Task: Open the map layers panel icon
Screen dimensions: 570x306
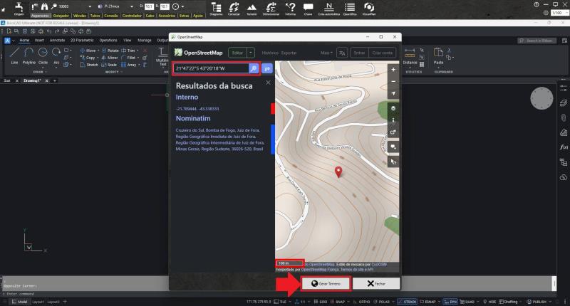Action: tap(393, 108)
